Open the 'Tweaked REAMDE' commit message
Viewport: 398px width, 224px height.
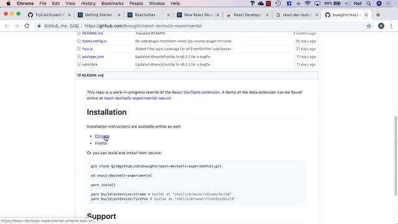pos(150,33)
